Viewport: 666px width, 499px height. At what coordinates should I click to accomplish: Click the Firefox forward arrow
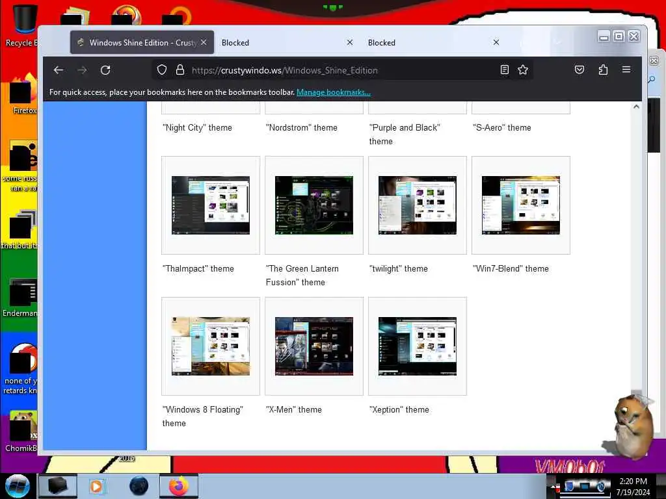pyautogui.click(x=82, y=70)
